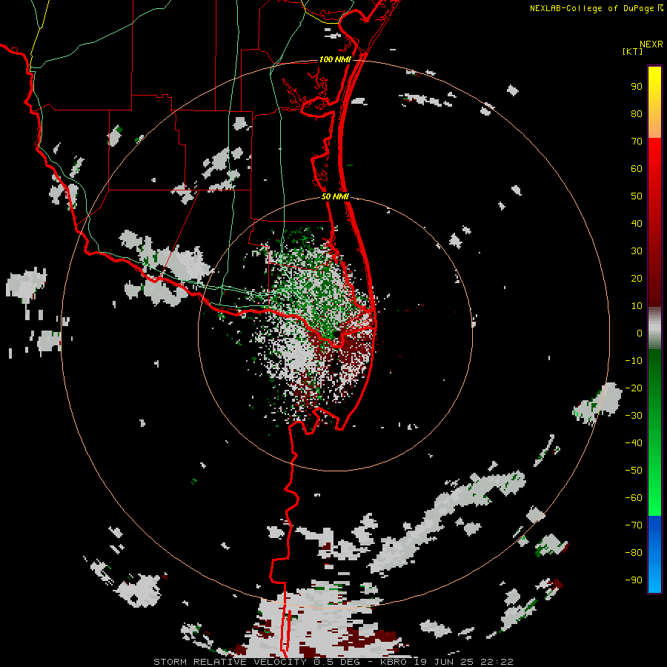Click the 100 NMI range ring label
This screenshot has width=667, height=667.
pyautogui.click(x=335, y=59)
